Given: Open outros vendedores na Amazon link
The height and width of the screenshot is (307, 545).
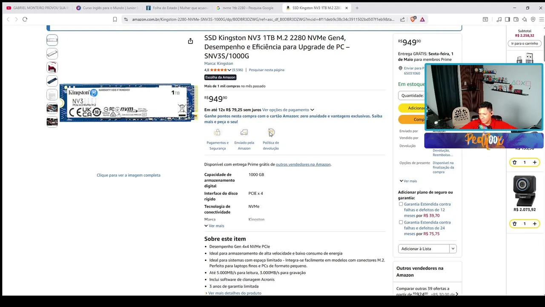Looking at the screenshot, I should pos(303,164).
